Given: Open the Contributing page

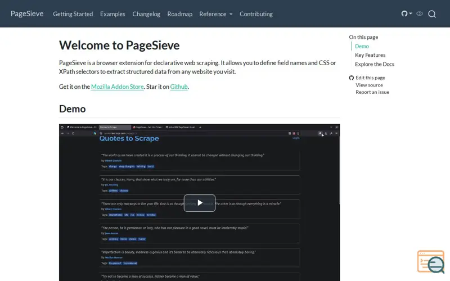Looking at the screenshot, I should (256, 13).
